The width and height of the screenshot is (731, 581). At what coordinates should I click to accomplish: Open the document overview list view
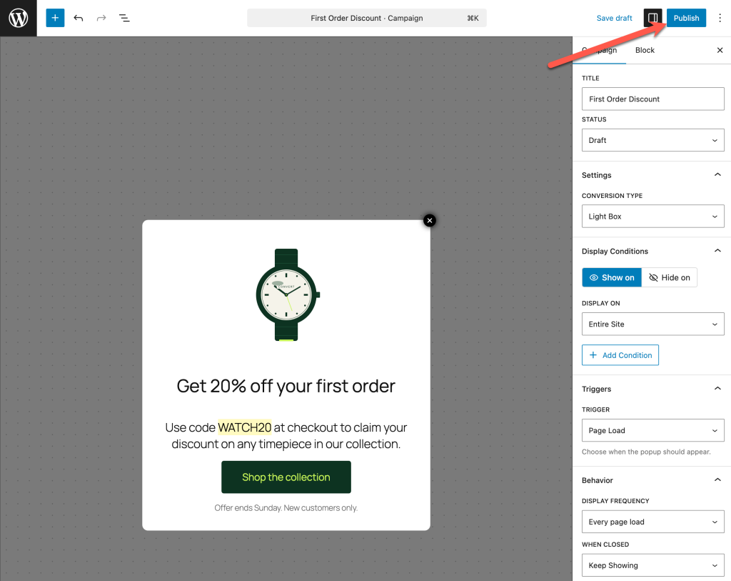tap(124, 18)
